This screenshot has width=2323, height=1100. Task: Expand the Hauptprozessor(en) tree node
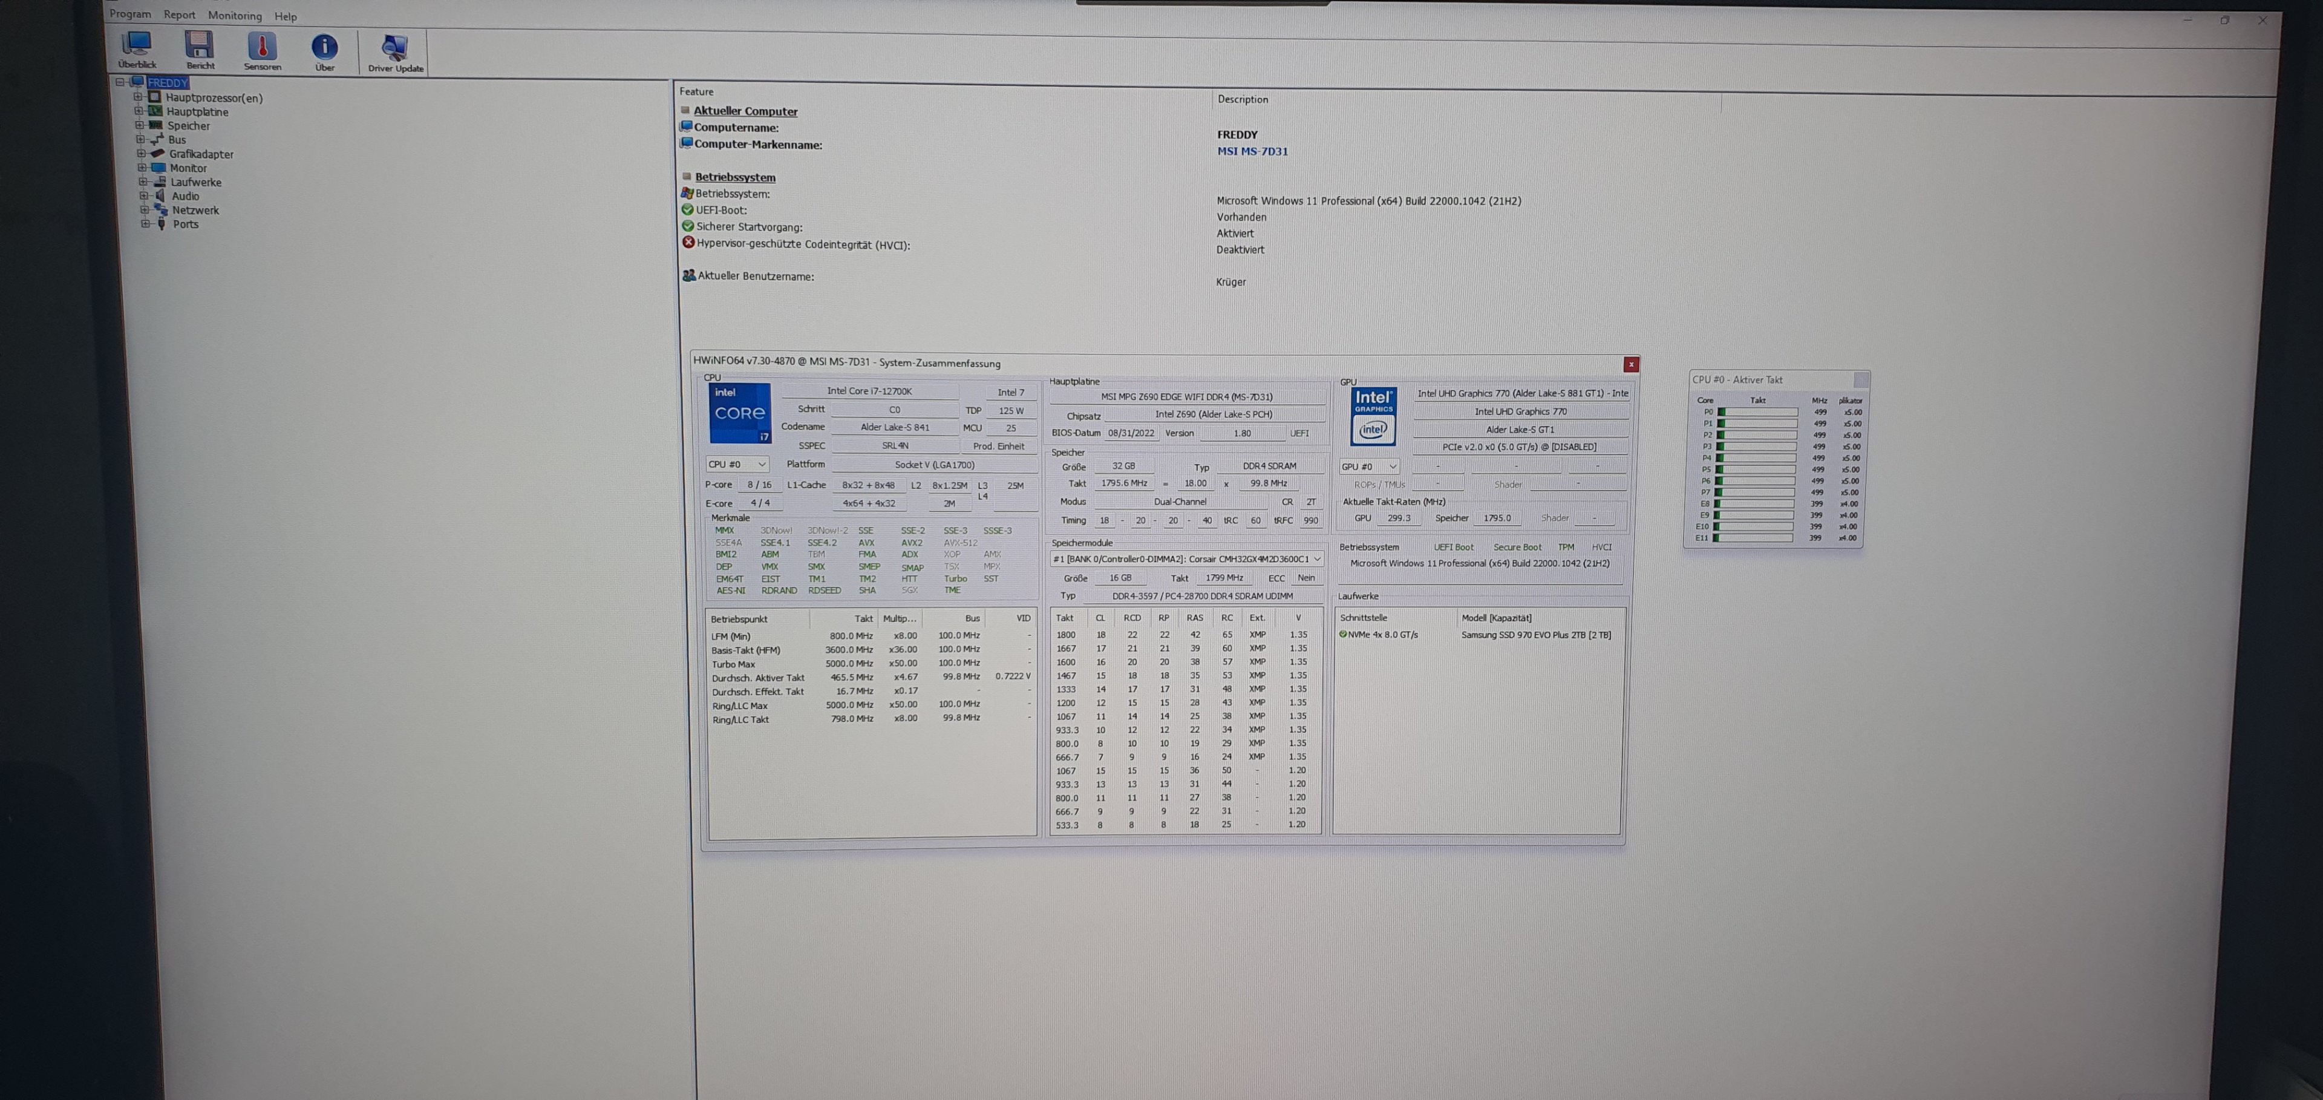click(138, 97)
